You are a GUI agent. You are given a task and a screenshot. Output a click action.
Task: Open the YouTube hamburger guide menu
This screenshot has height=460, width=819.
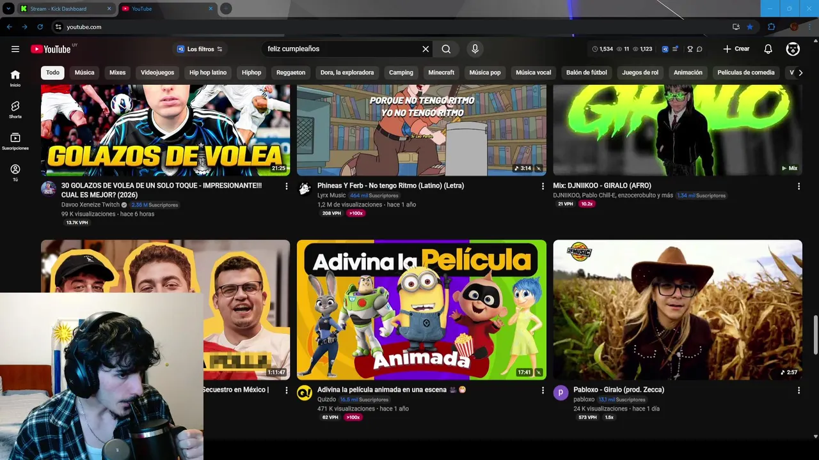click(15, 49)
